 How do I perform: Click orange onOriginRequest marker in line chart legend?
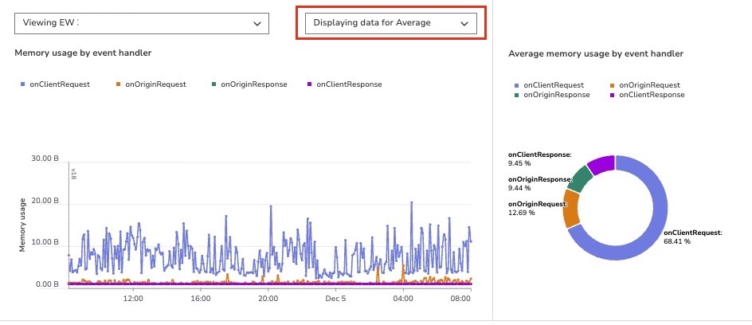point(119,84)
